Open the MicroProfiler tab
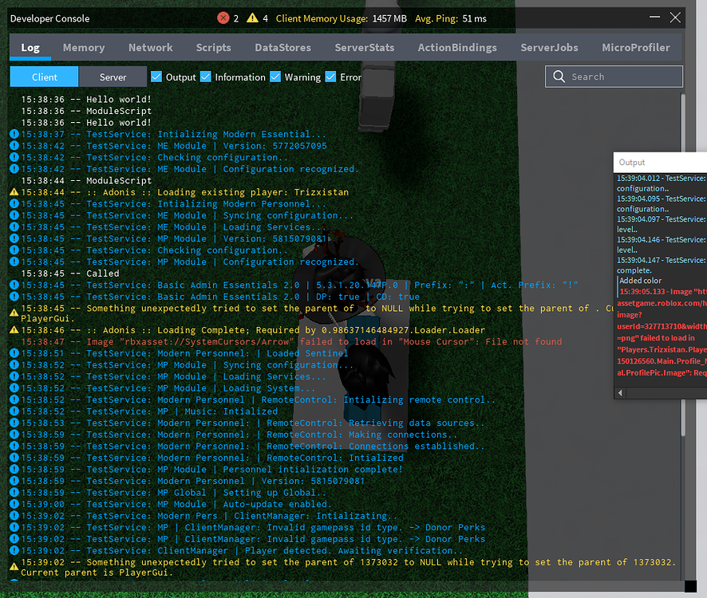 636,47
